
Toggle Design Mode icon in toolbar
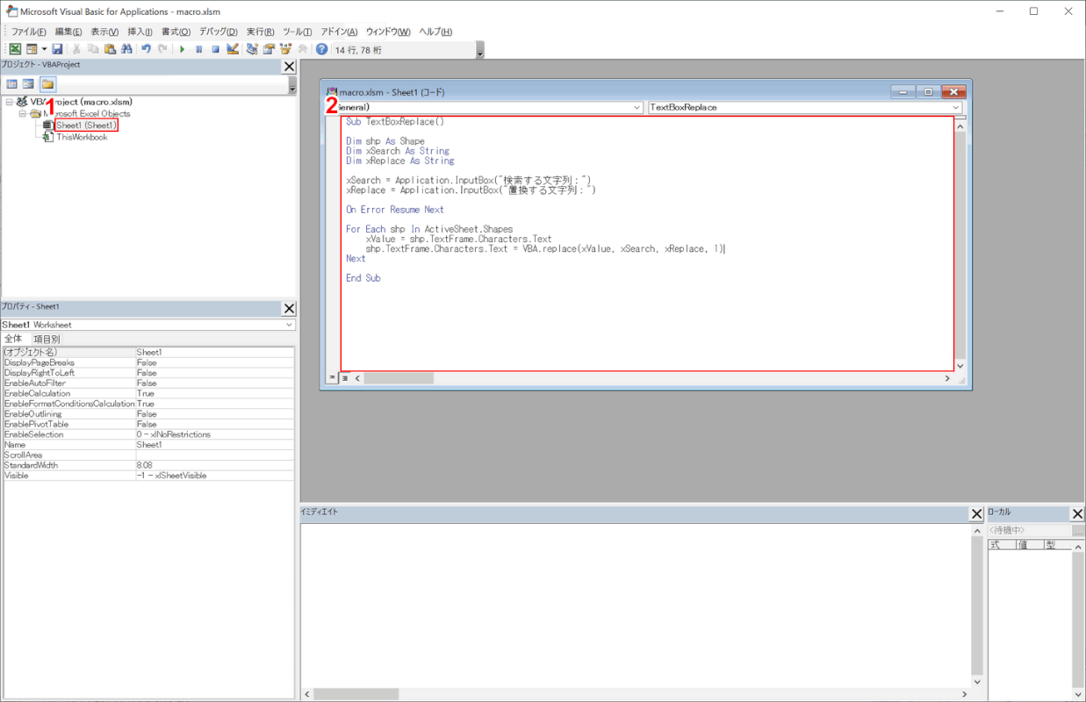[x=233, y=49]
